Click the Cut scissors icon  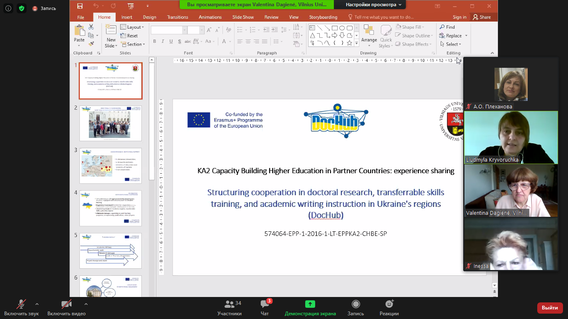91,27
